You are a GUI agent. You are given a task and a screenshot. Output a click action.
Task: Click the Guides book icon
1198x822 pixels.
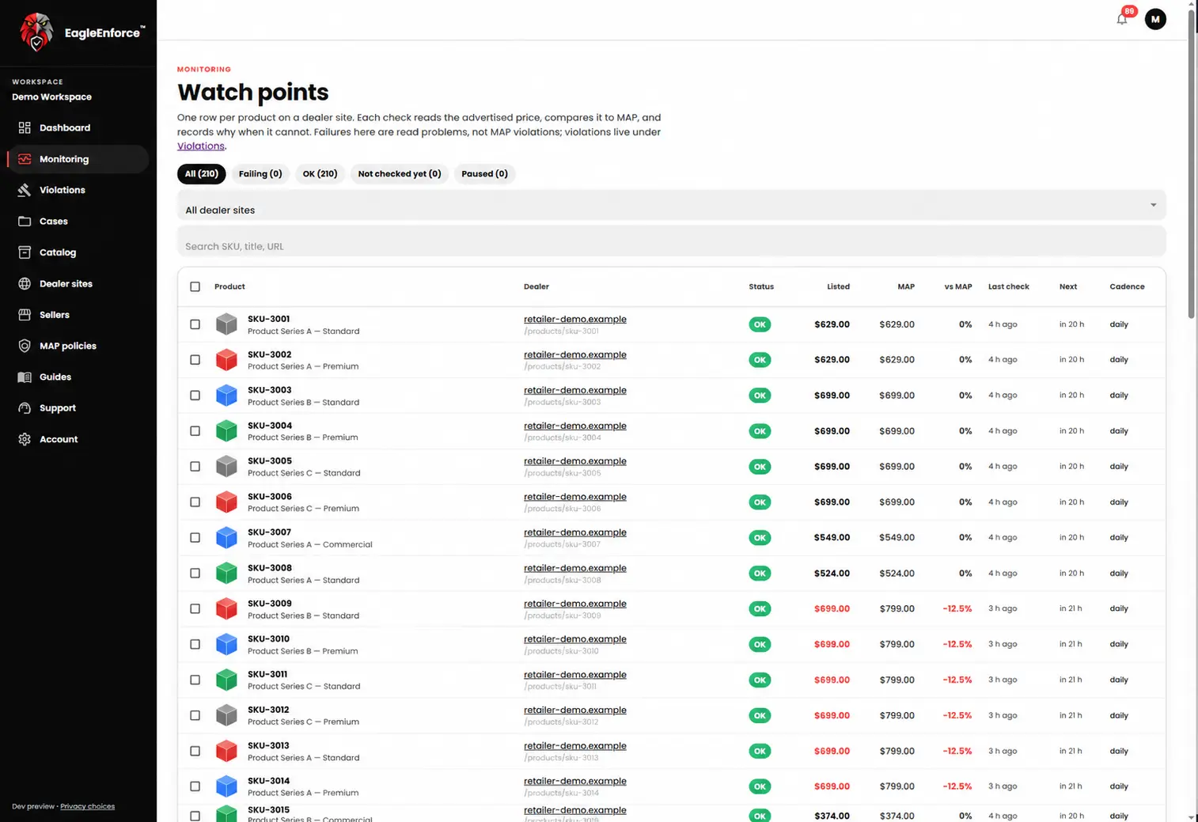pyautogui.click(x=25, y=377)
